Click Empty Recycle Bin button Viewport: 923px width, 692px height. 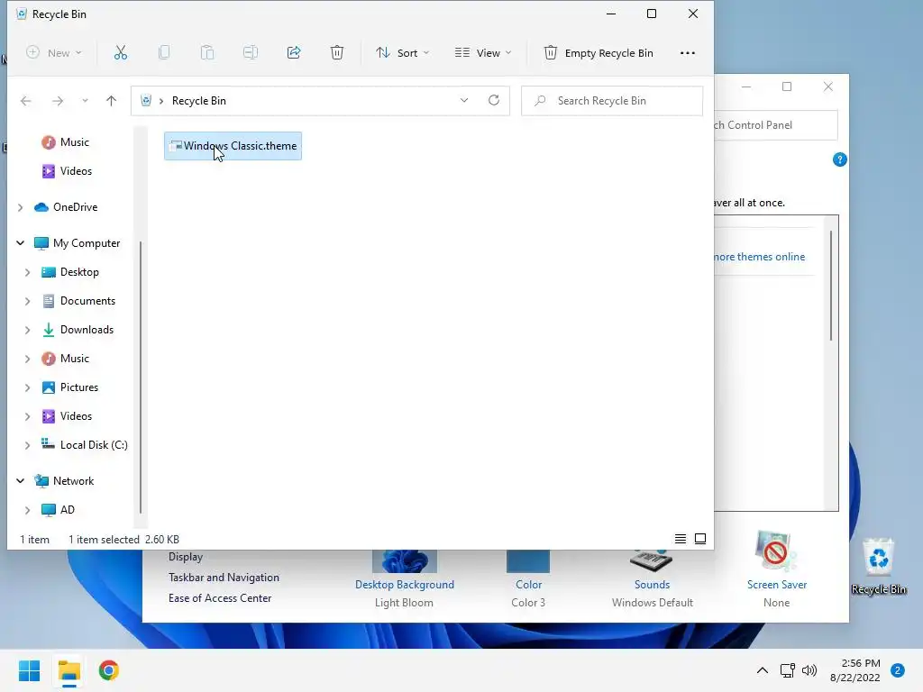pyautogui.click(x=598, y=53)
